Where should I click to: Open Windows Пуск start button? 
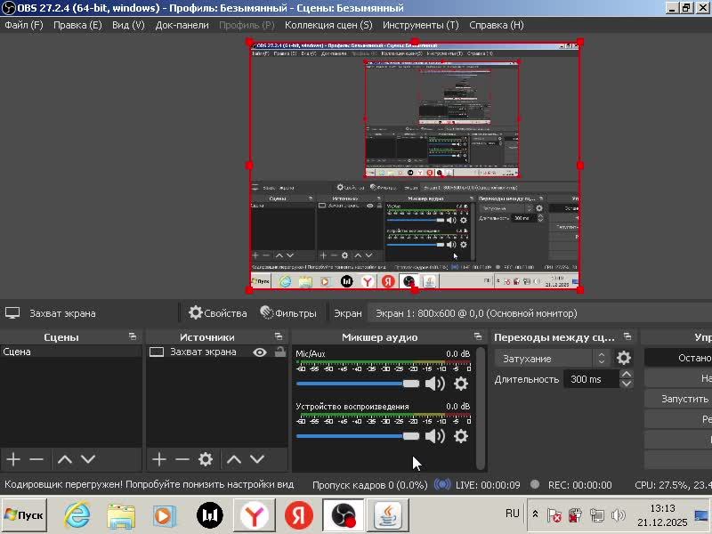(24, 514)
